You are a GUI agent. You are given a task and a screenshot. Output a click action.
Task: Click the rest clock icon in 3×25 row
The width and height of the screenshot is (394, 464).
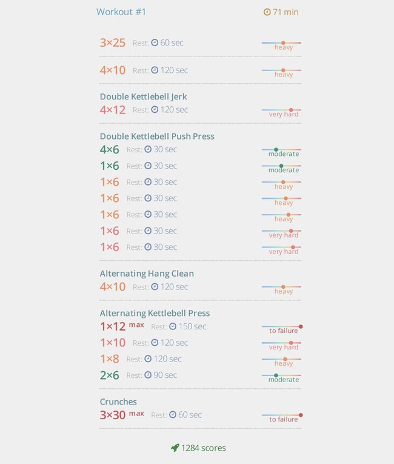point(155,42)
